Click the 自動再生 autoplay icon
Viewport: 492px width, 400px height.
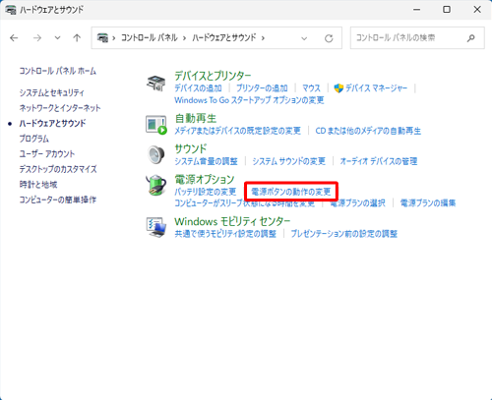[156, 125]
